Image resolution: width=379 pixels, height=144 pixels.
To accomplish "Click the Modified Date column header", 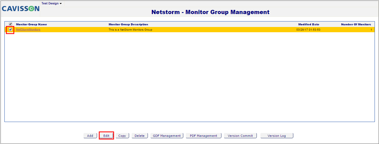I will tap(309, 25).
